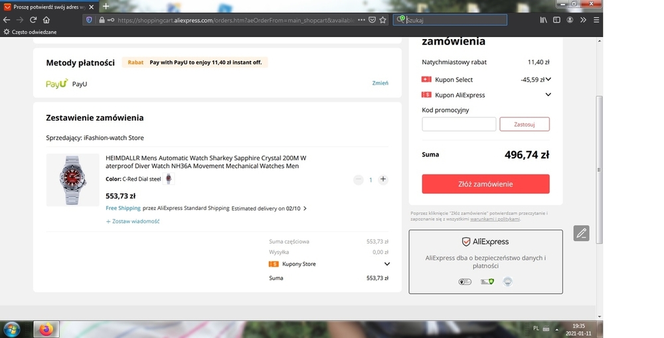
Task: Expand the Kupony Store dropdown
Action: tap(386, 264)
